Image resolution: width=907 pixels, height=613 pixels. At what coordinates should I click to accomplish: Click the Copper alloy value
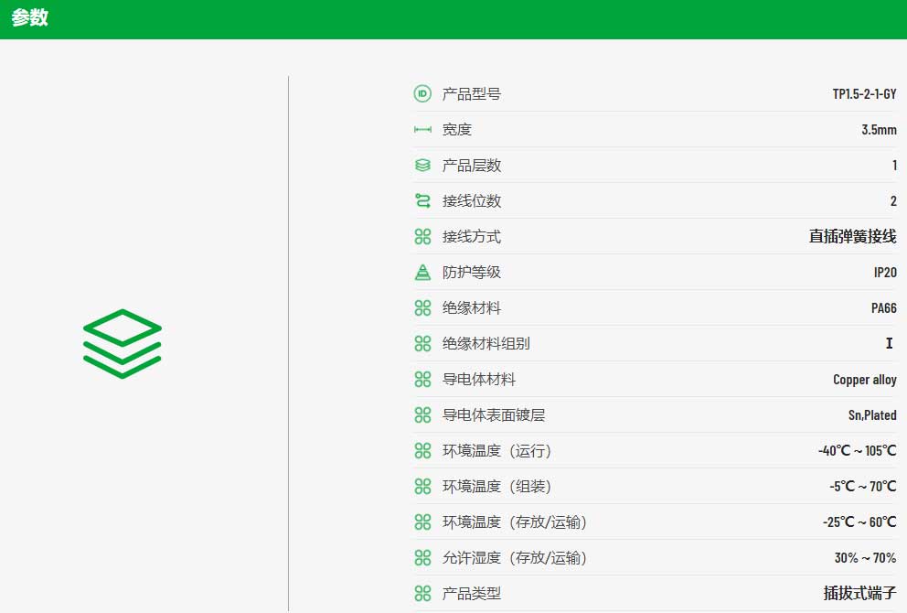(865, 380)
